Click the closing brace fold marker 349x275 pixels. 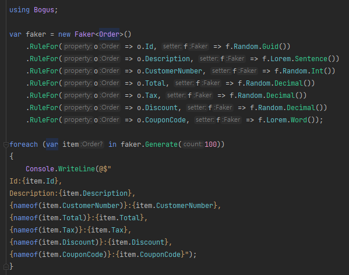[6, 266]
